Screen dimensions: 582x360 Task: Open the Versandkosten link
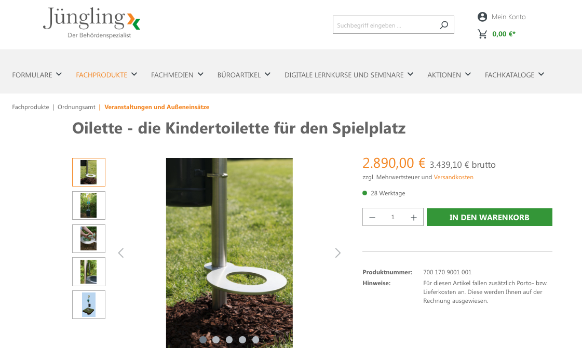click(x=453, y=177)
